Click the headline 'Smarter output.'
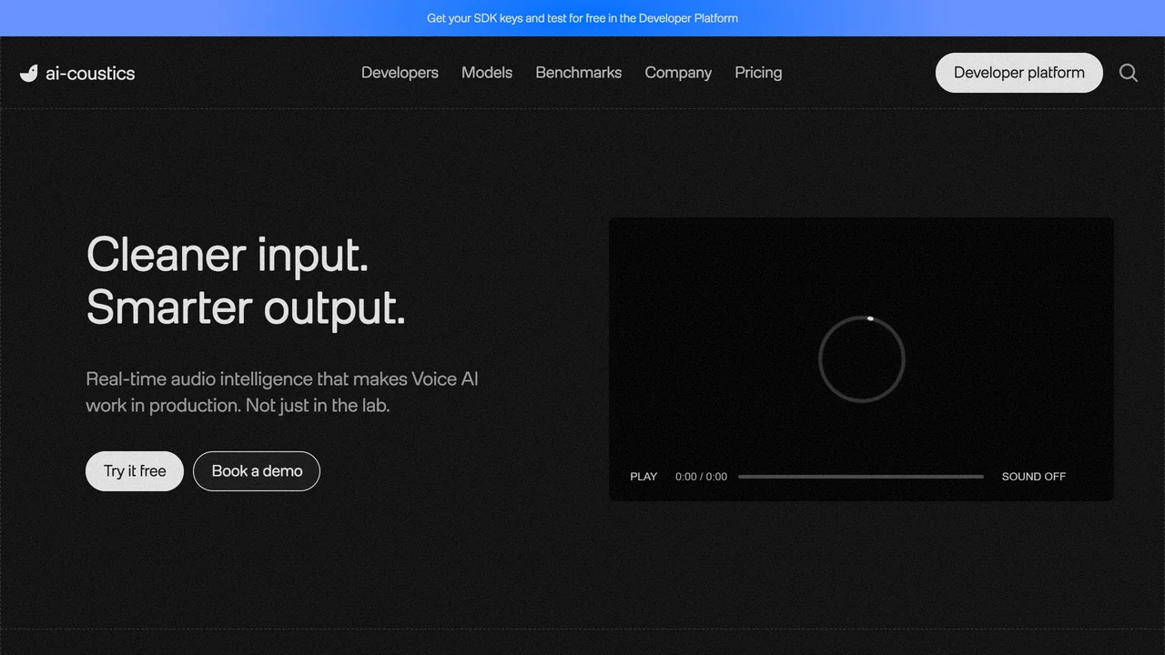 click(246, 307)
